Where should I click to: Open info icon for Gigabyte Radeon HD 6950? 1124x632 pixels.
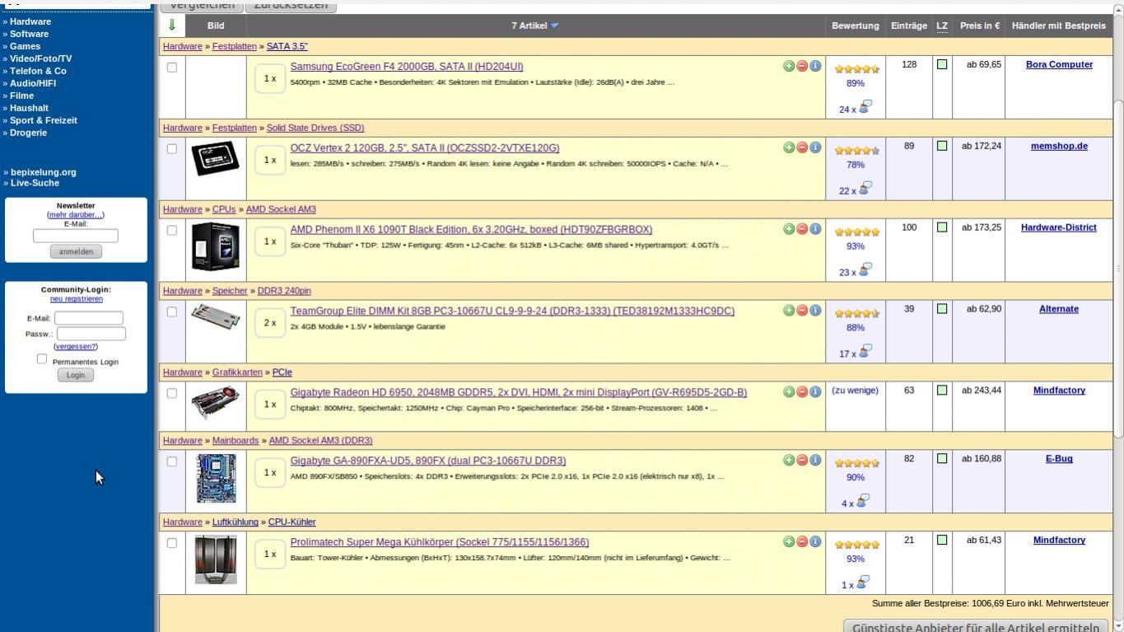point(815,392)
